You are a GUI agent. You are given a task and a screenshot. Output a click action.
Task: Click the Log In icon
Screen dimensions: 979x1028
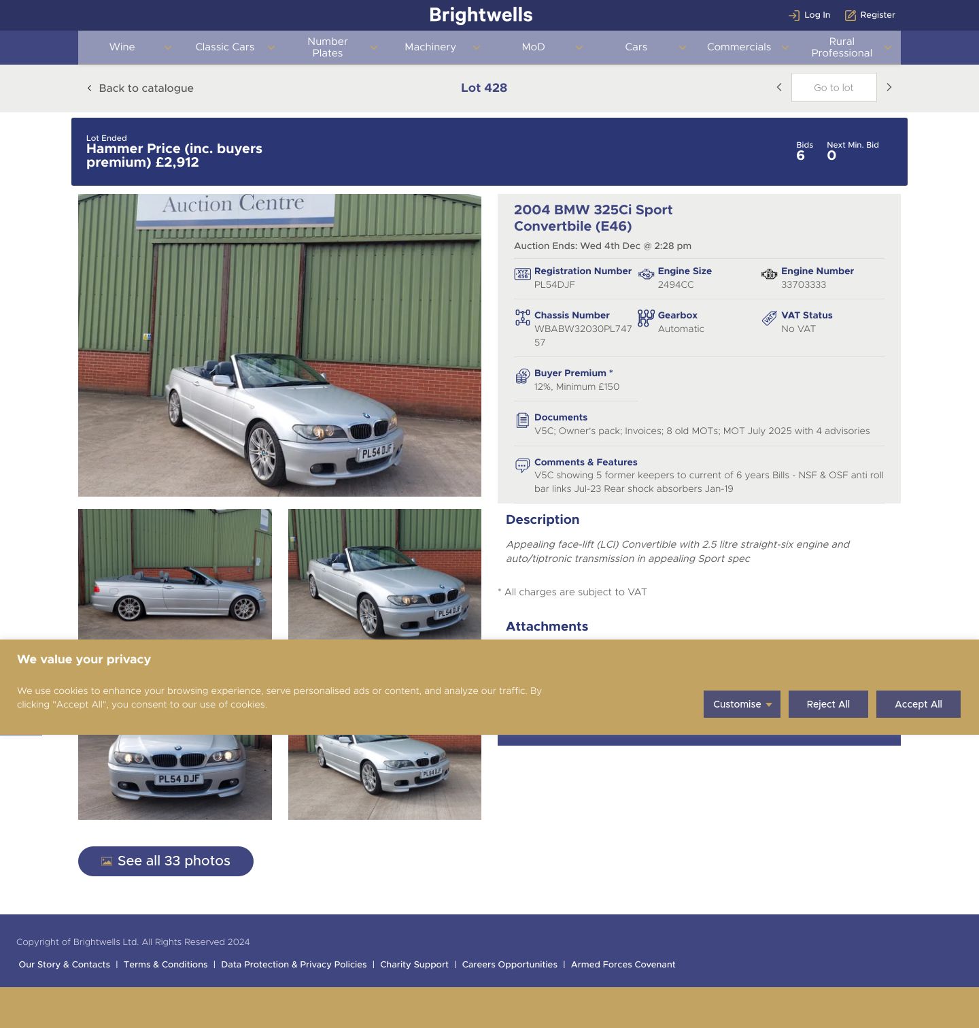[x=794, y=15]
